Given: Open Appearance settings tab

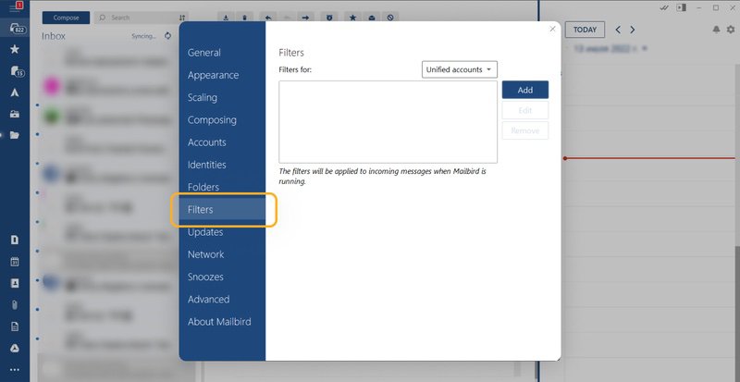Looking at the screenshot, I should tap(213, 75).
